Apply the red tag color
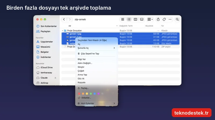215x120 pixels. 79,94
